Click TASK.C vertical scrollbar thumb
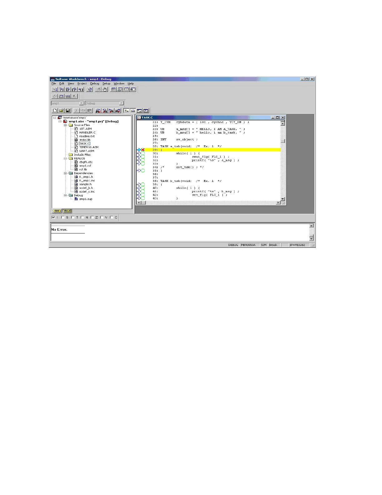 (283, 141)
